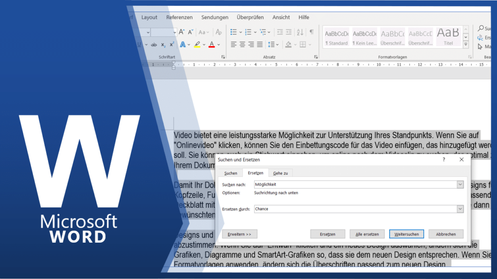Increase font size with the larger A icon
The image size is (497, 279).
182,32
